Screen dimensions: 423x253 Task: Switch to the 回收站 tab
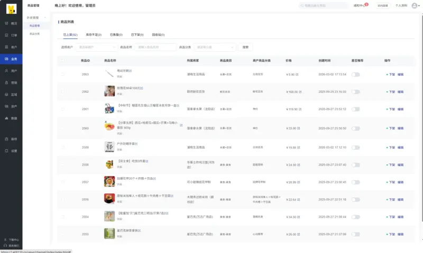click(x=158, y=34)
